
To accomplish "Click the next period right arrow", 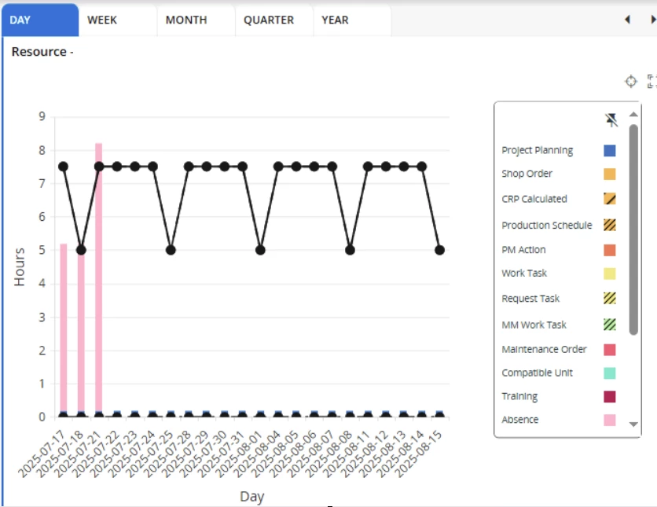I will 651,20.
